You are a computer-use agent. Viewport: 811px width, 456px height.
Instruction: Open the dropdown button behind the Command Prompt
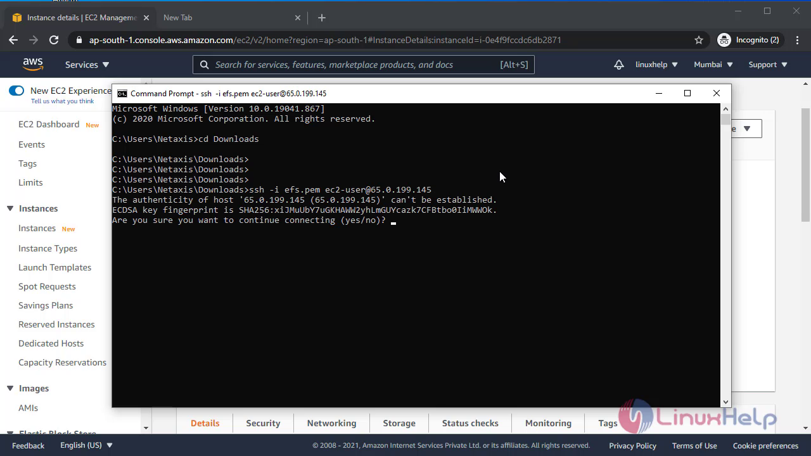pyautogui.click(x=746, y=129)
